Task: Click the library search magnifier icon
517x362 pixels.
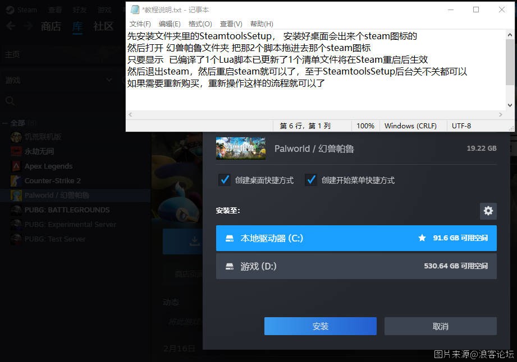Action: (x=10, y=101)
